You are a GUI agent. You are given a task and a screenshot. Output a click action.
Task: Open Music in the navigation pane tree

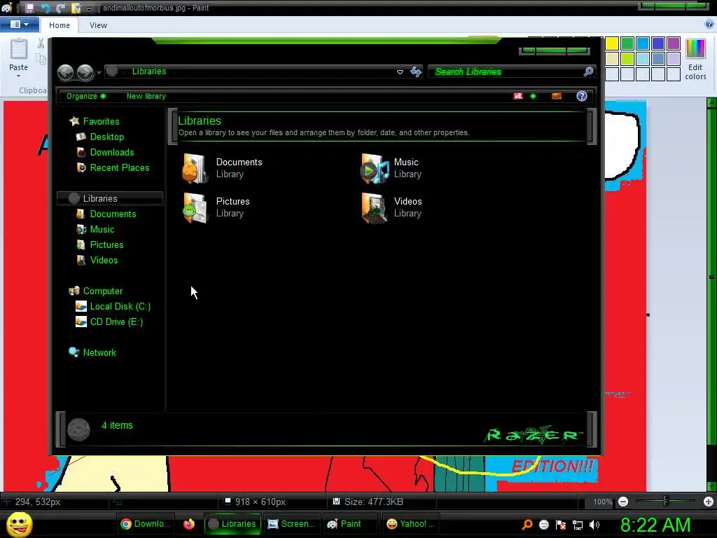102,229
